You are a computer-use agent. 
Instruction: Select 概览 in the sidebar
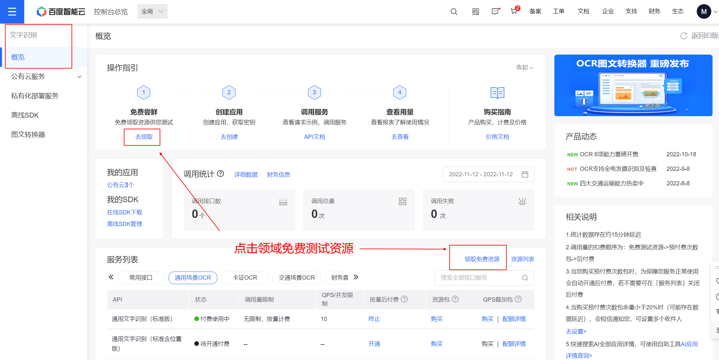click(44, 57)
